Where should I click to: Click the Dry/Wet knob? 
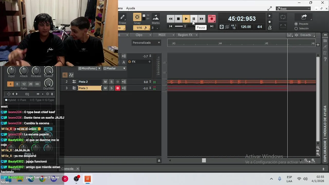tap(48, 83)
